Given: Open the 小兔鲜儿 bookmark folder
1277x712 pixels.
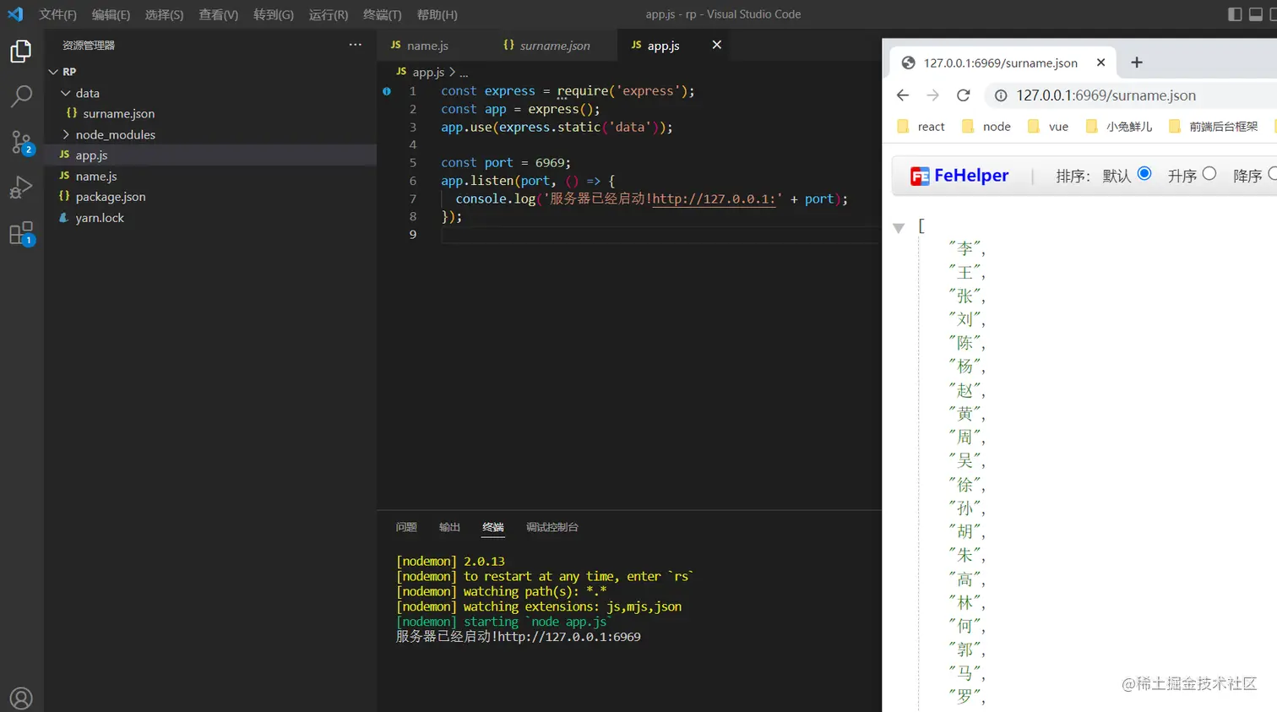Looking at the screenshot, I should (1119, 127).
